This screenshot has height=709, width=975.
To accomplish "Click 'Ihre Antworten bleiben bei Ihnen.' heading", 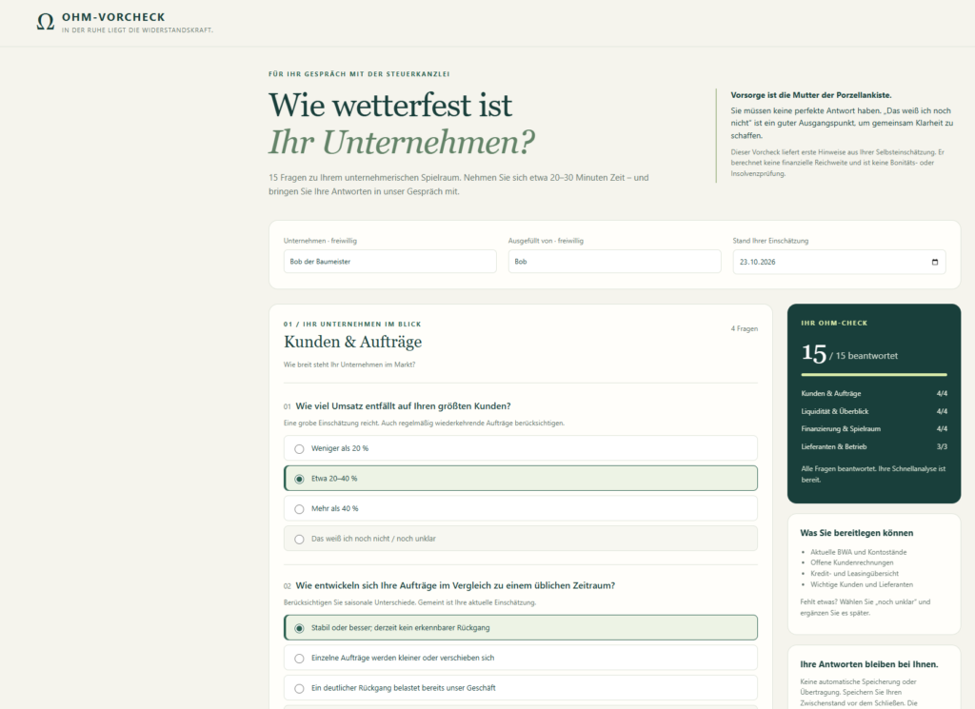I will point(868,664).
